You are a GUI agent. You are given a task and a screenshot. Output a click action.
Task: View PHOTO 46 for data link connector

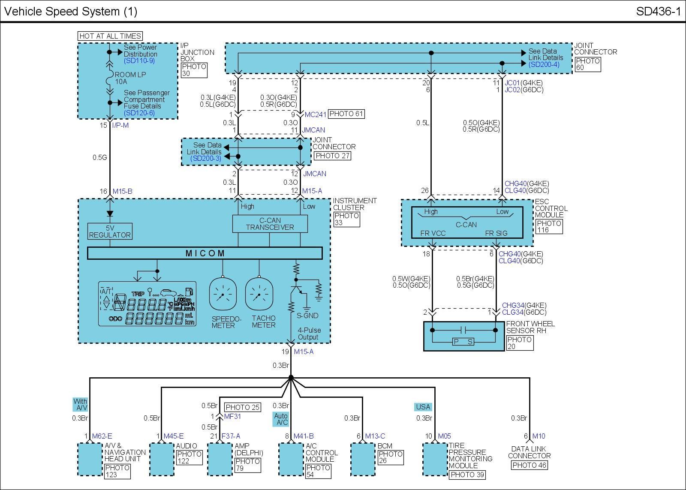pyautogui.click(x=529, y=465)
